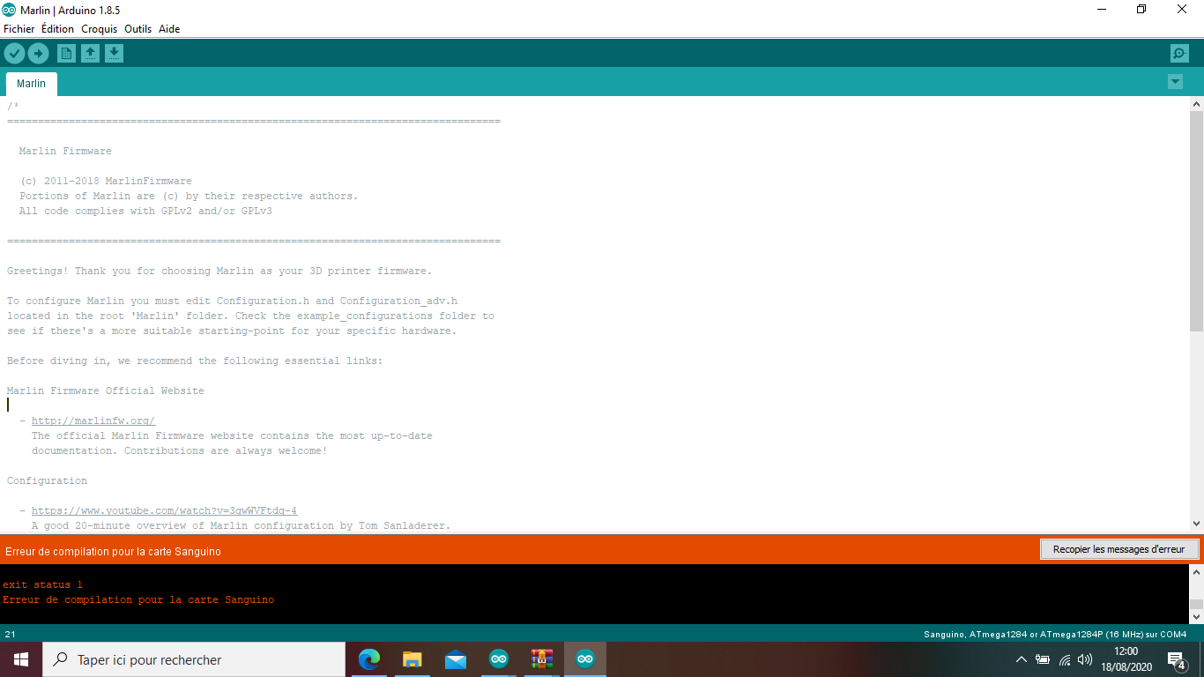
Task: Click the active Arduino taskbar icon
Action: (x=585, y=659)
